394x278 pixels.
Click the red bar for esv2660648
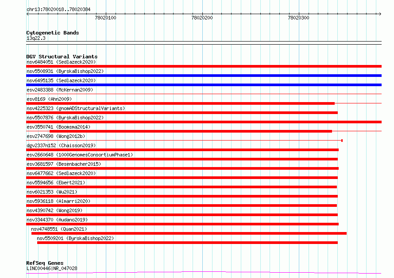click(182, 159)
